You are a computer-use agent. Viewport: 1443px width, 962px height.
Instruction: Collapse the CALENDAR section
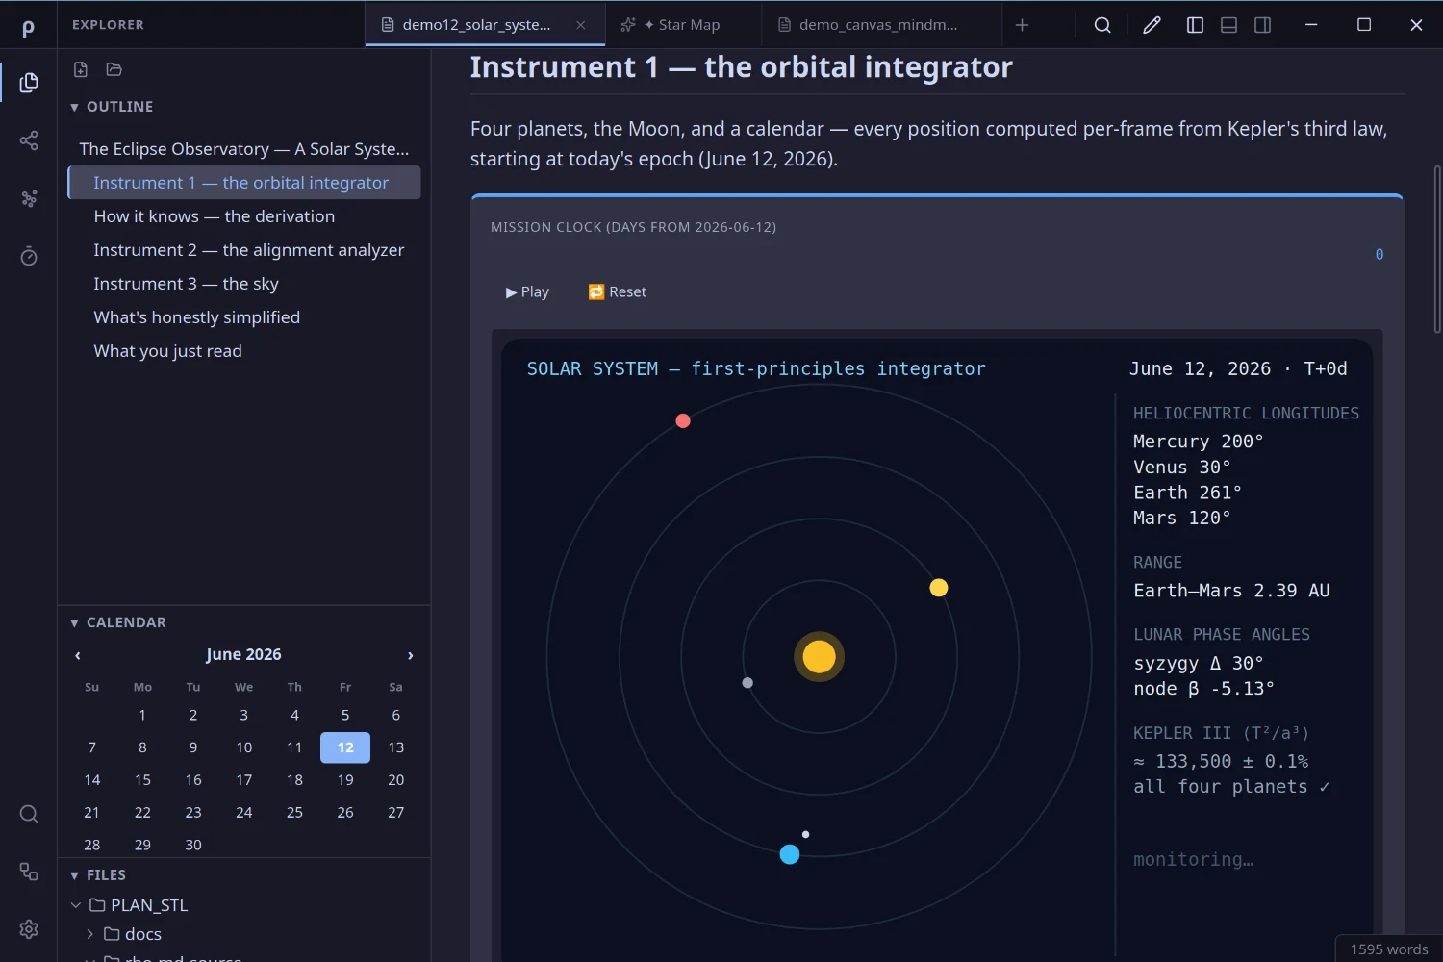click(x=74, y=623)
